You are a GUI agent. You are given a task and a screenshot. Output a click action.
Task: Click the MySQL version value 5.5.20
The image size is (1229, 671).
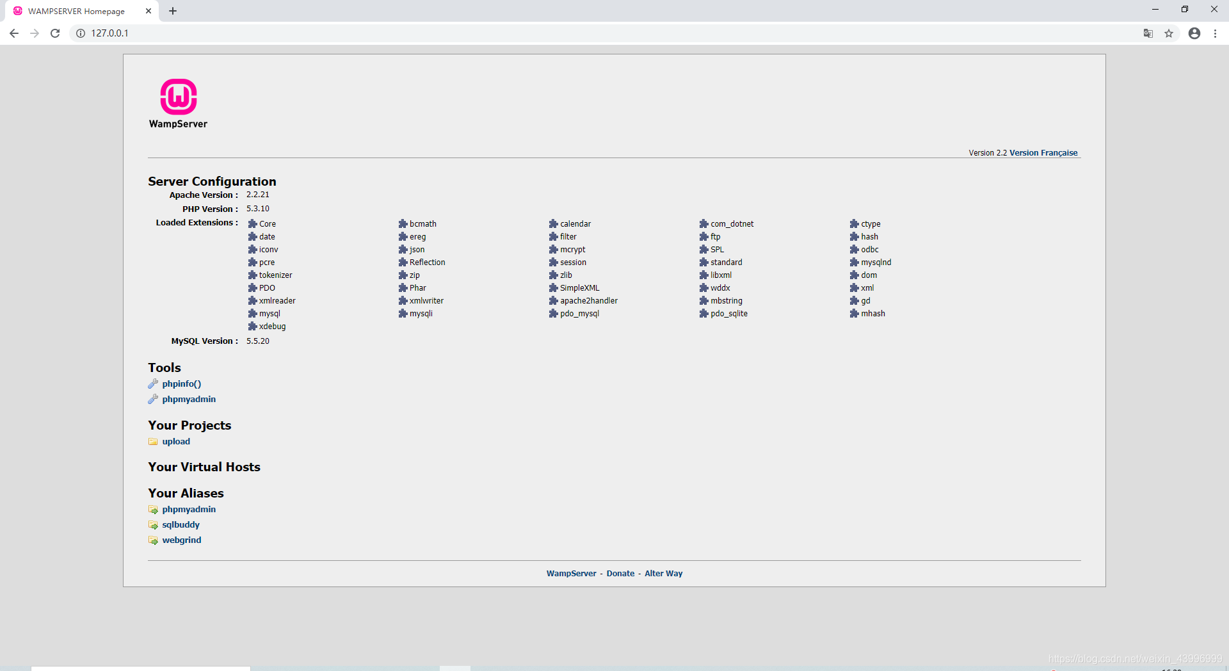[x=257, y=341]
